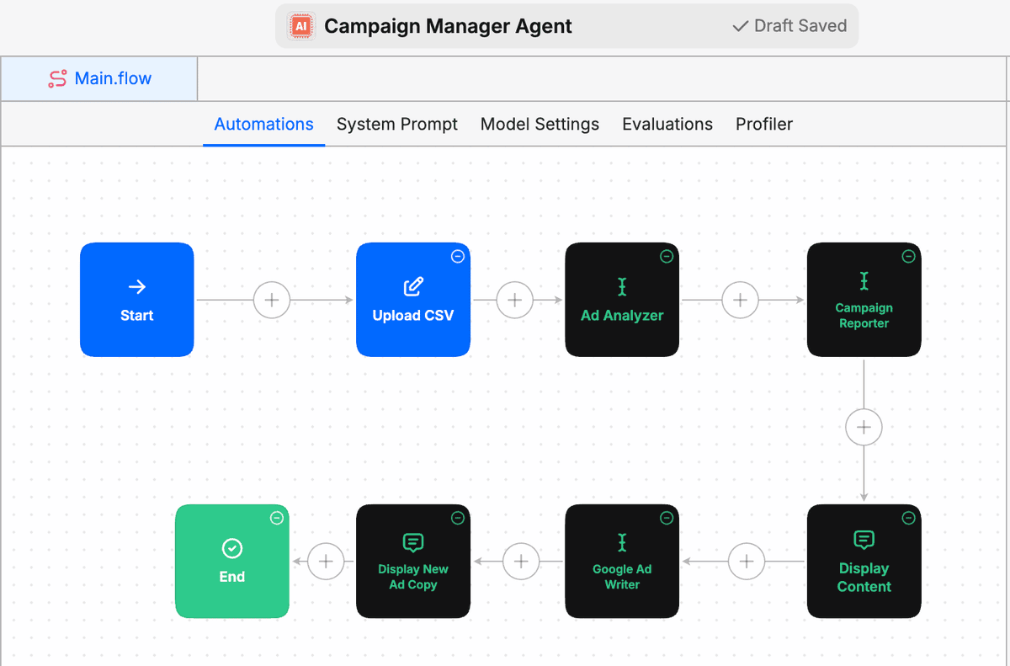Click the text cursor icon on Google Ad Writer
Viewport: 1010px width, 666px height.
click(622, 542)
